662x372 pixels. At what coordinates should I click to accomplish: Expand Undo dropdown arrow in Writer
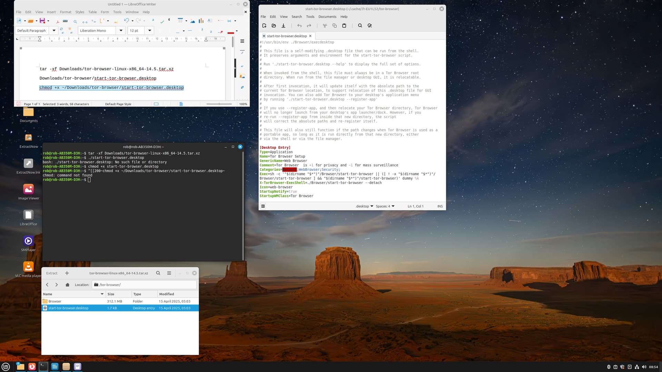132,21
